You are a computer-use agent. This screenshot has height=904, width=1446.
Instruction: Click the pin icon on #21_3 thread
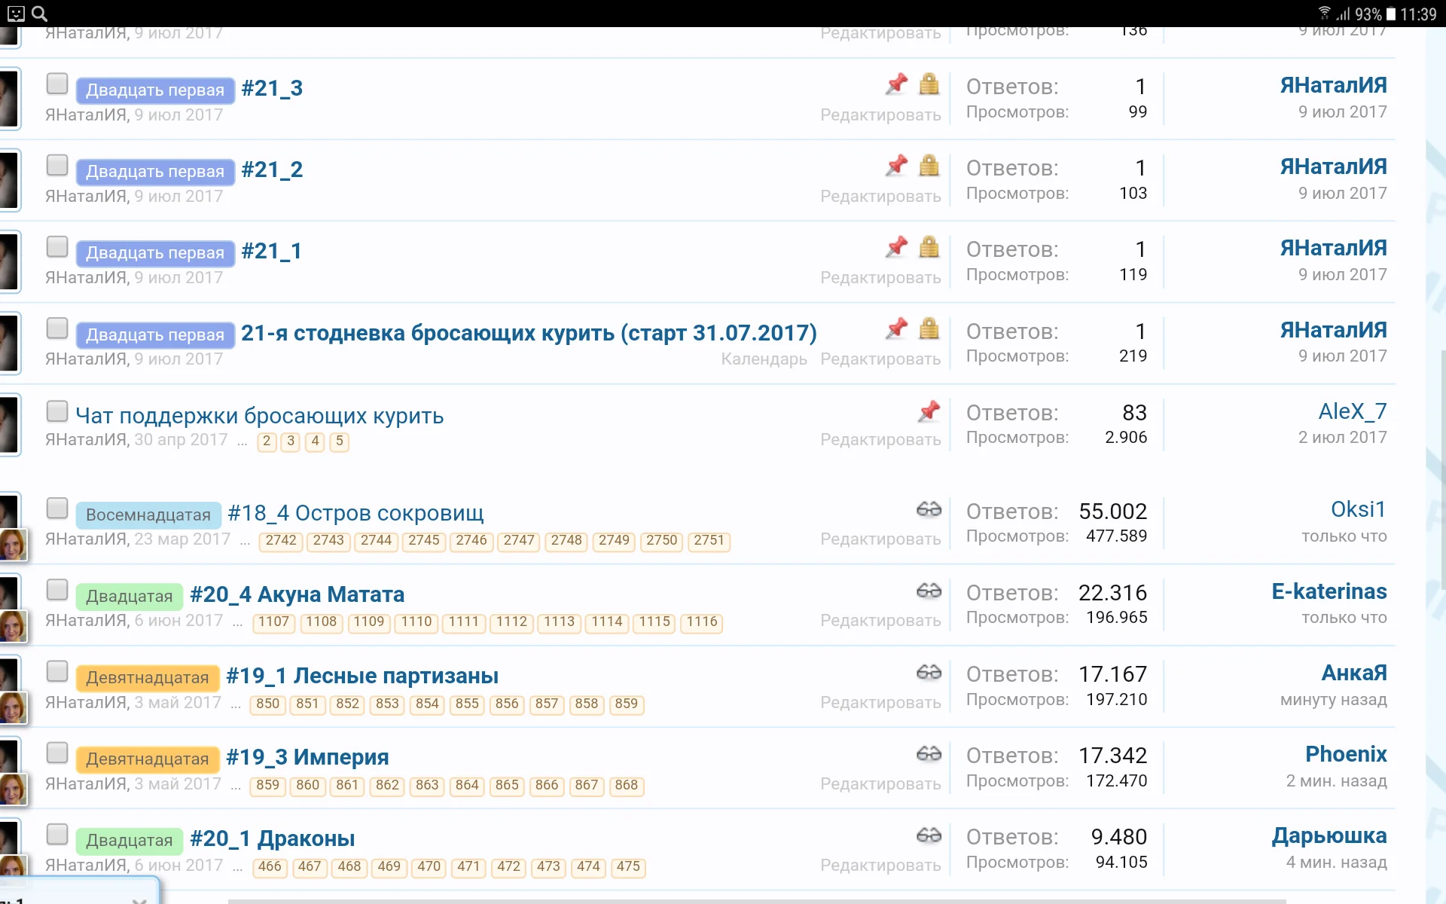[896, 84]
